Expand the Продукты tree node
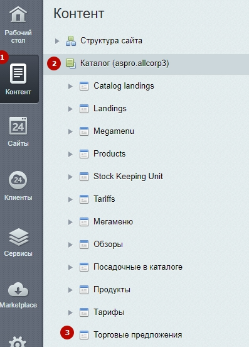Viewport: 249px width, 347px height. click(70, 290)
